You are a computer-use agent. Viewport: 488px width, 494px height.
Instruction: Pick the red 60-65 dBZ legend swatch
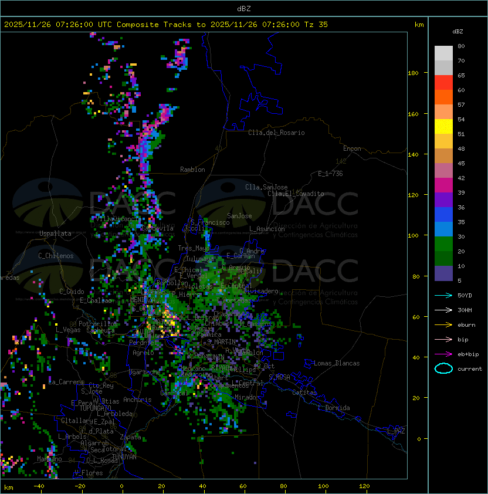click(x=443, y=83)
